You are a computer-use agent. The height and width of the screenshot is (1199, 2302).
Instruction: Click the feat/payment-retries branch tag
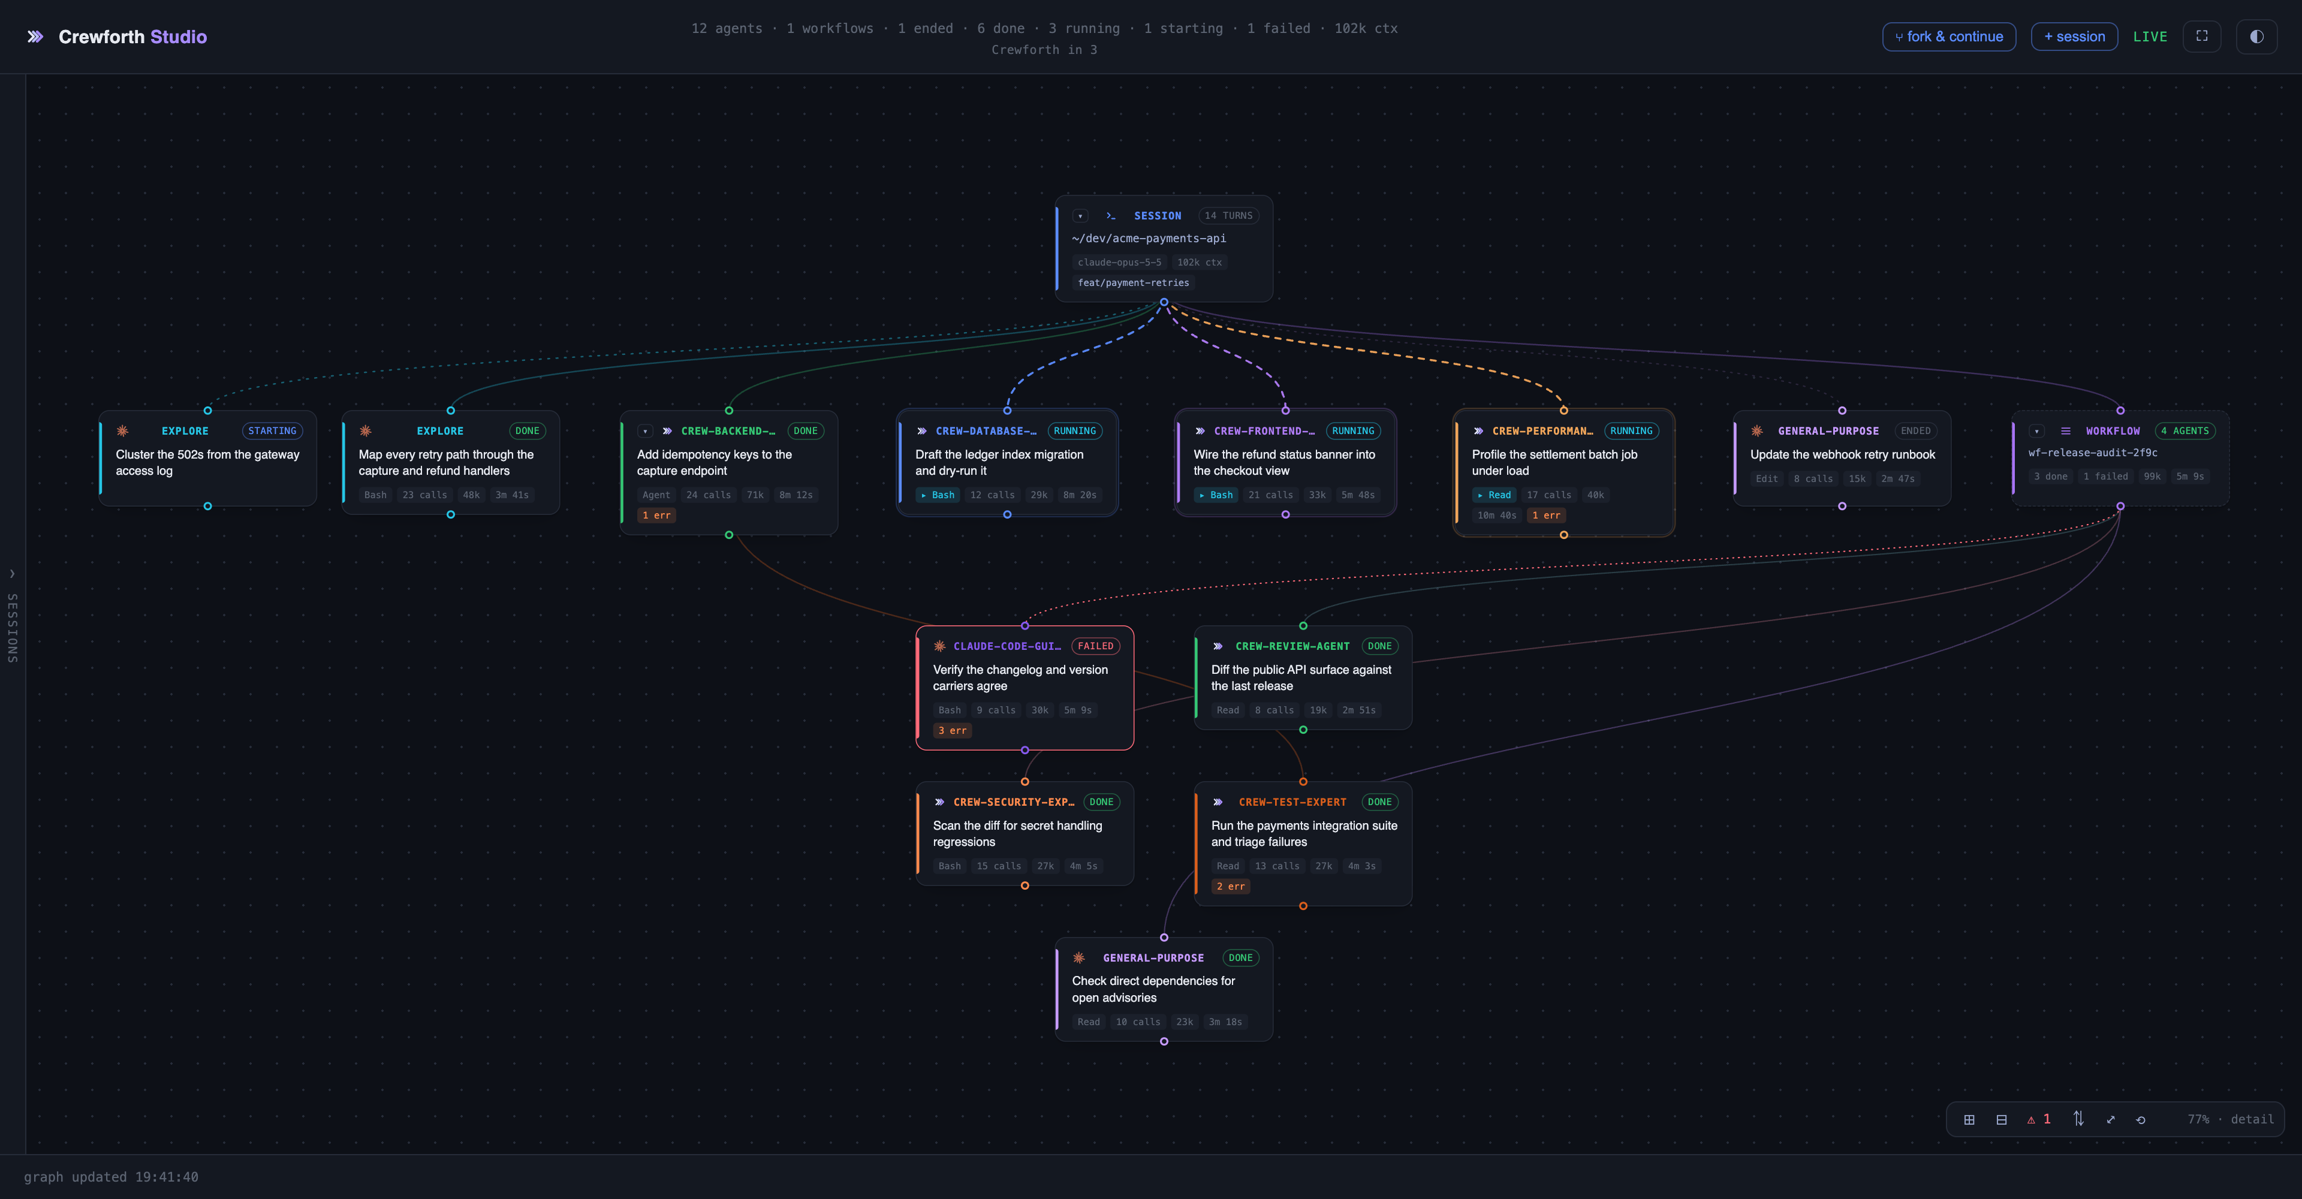click(x=1133, y=283)
